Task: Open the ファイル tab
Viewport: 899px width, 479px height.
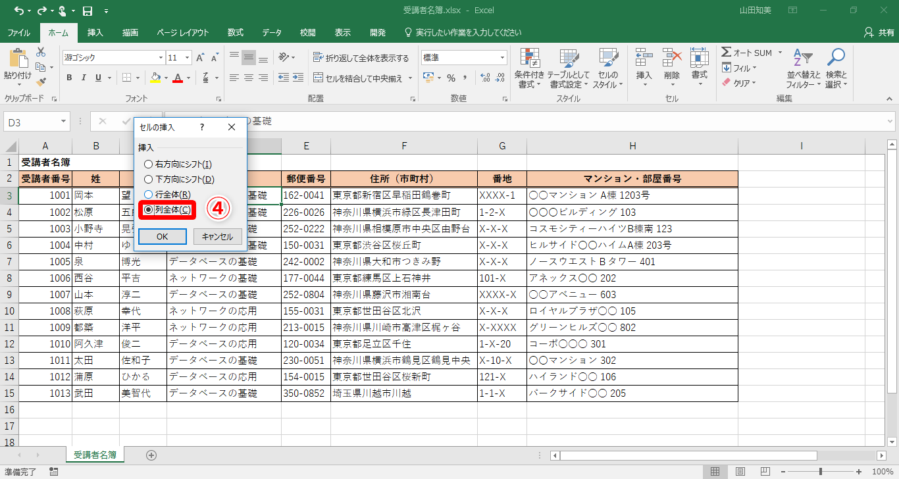Action: pyautogui.click(x=18, y=32)
